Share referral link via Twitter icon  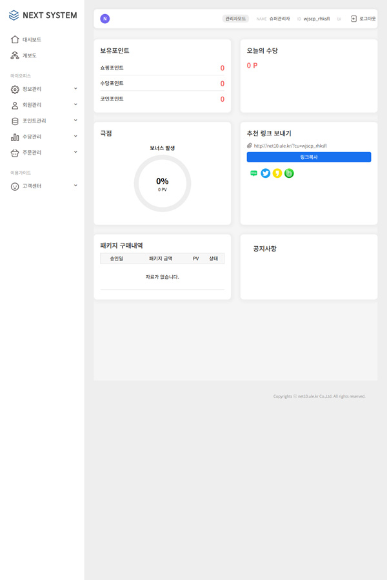click(265, 173)
